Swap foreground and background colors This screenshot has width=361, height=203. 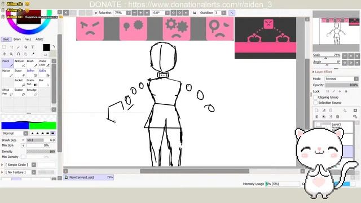point(54,46)
